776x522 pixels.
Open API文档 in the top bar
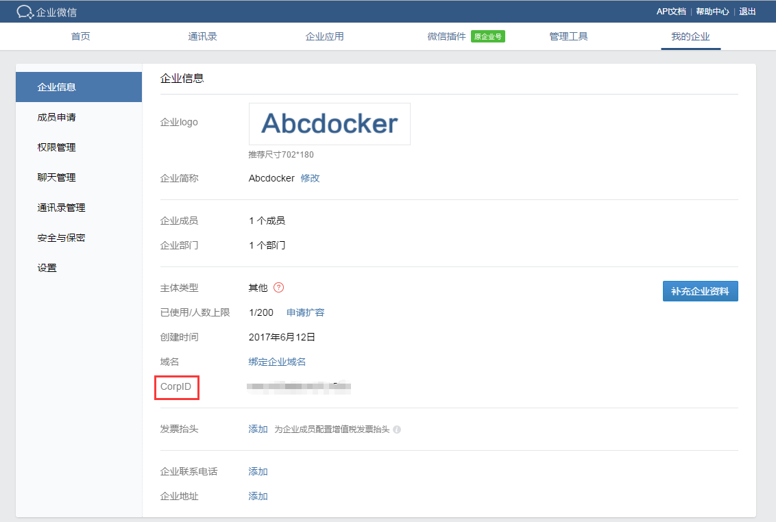[x=670, y=12]
